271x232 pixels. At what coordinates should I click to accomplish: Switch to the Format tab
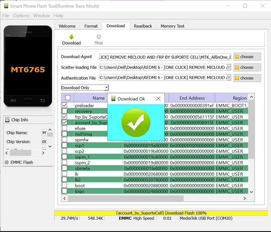(x=91, y=26)
